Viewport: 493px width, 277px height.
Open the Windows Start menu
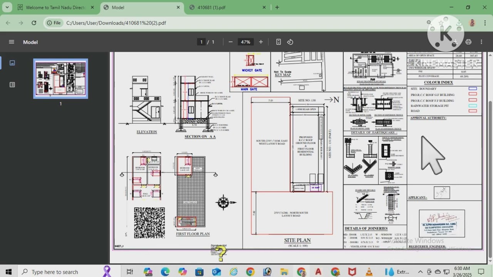point(8,272)
